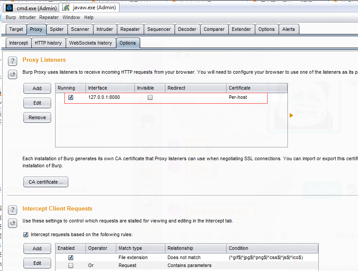Sort listeners by Certificate column header
Image resolution: width=358 pixels, height=271 pixels.
coord(257,88)
